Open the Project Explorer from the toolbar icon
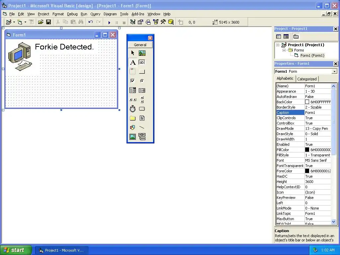Viewport: 340px width, 255px height. pos(133,22)
